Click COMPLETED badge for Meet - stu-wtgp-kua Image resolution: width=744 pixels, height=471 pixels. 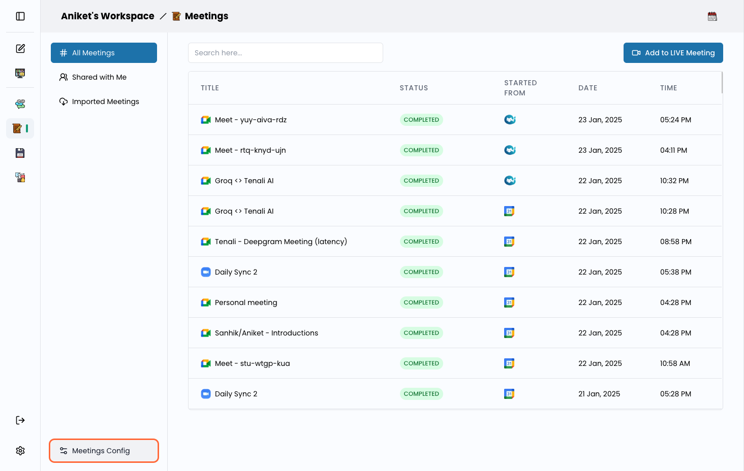pos(421,363)
